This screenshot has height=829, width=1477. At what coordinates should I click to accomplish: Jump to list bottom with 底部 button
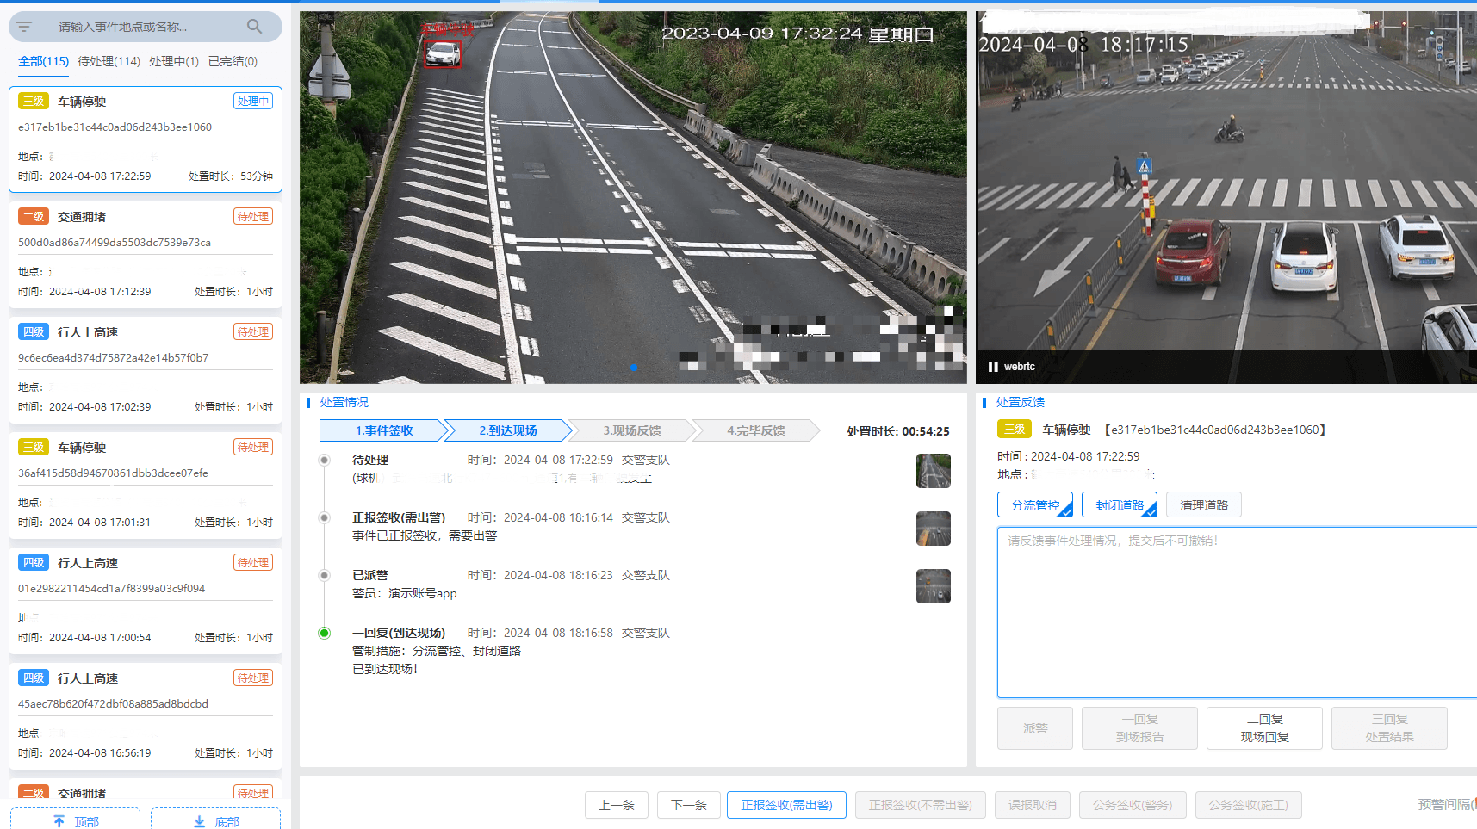coord(216,821)
